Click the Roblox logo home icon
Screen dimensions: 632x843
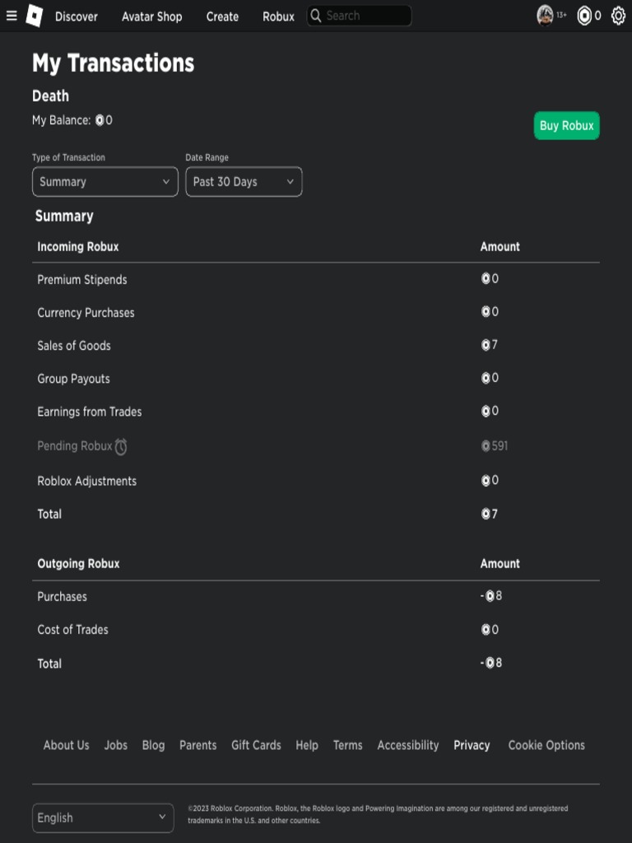pyautogui.click(x=34, y=16)
